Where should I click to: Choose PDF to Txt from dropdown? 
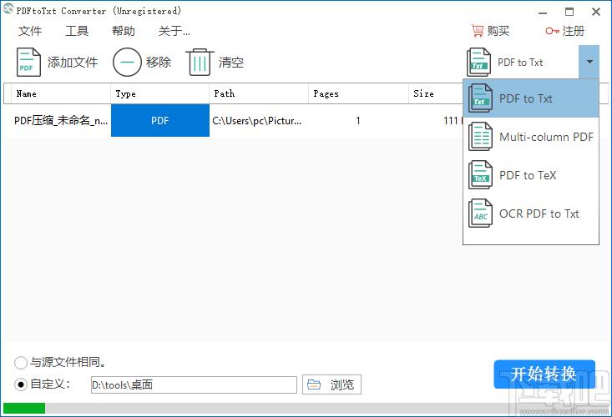[x=531, y=98]
